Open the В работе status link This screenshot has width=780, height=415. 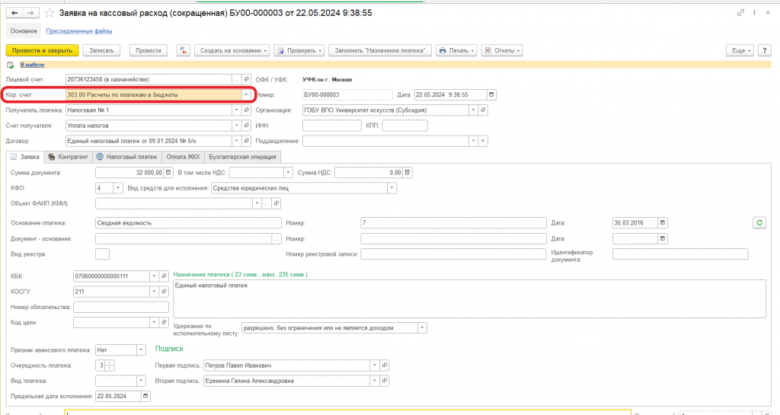point(32,65)
